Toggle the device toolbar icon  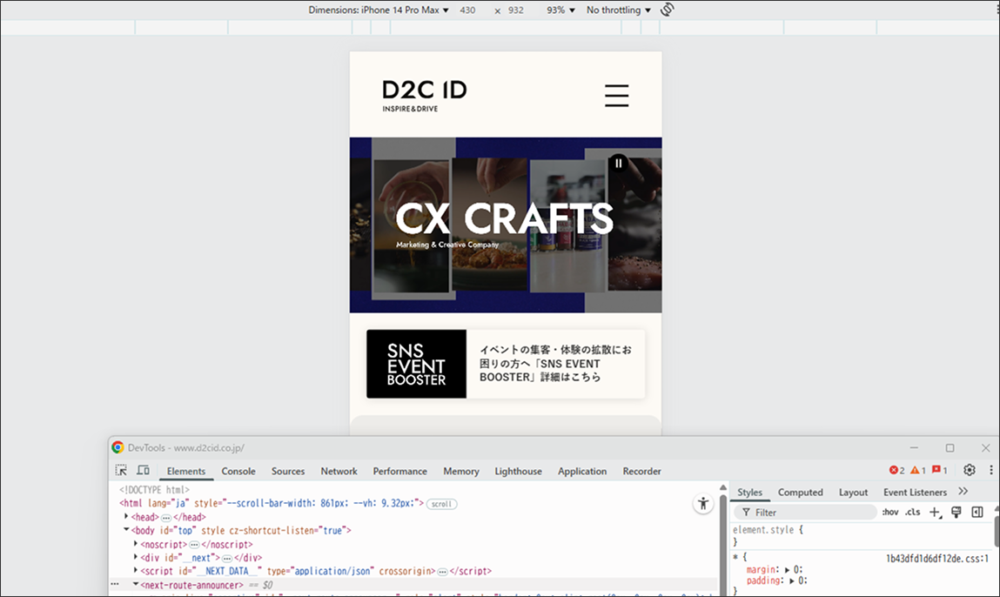point(144,471)
